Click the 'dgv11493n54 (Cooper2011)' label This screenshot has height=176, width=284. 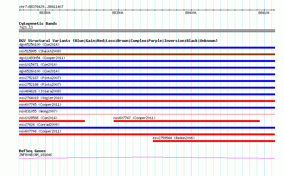click(42, 58)
